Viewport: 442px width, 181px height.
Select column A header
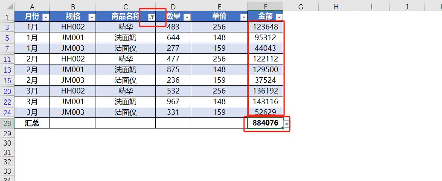click(x=32, y=7)
